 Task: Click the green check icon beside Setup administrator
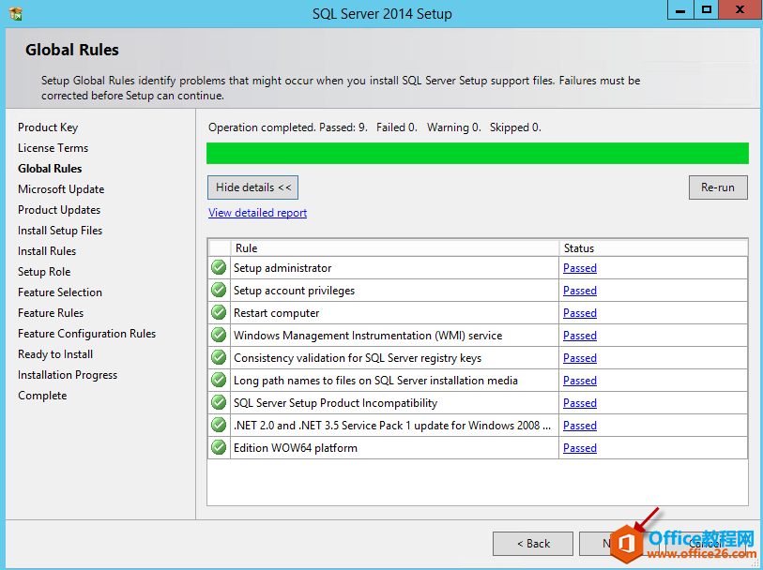pyautogui.click(x=219, y=268)
